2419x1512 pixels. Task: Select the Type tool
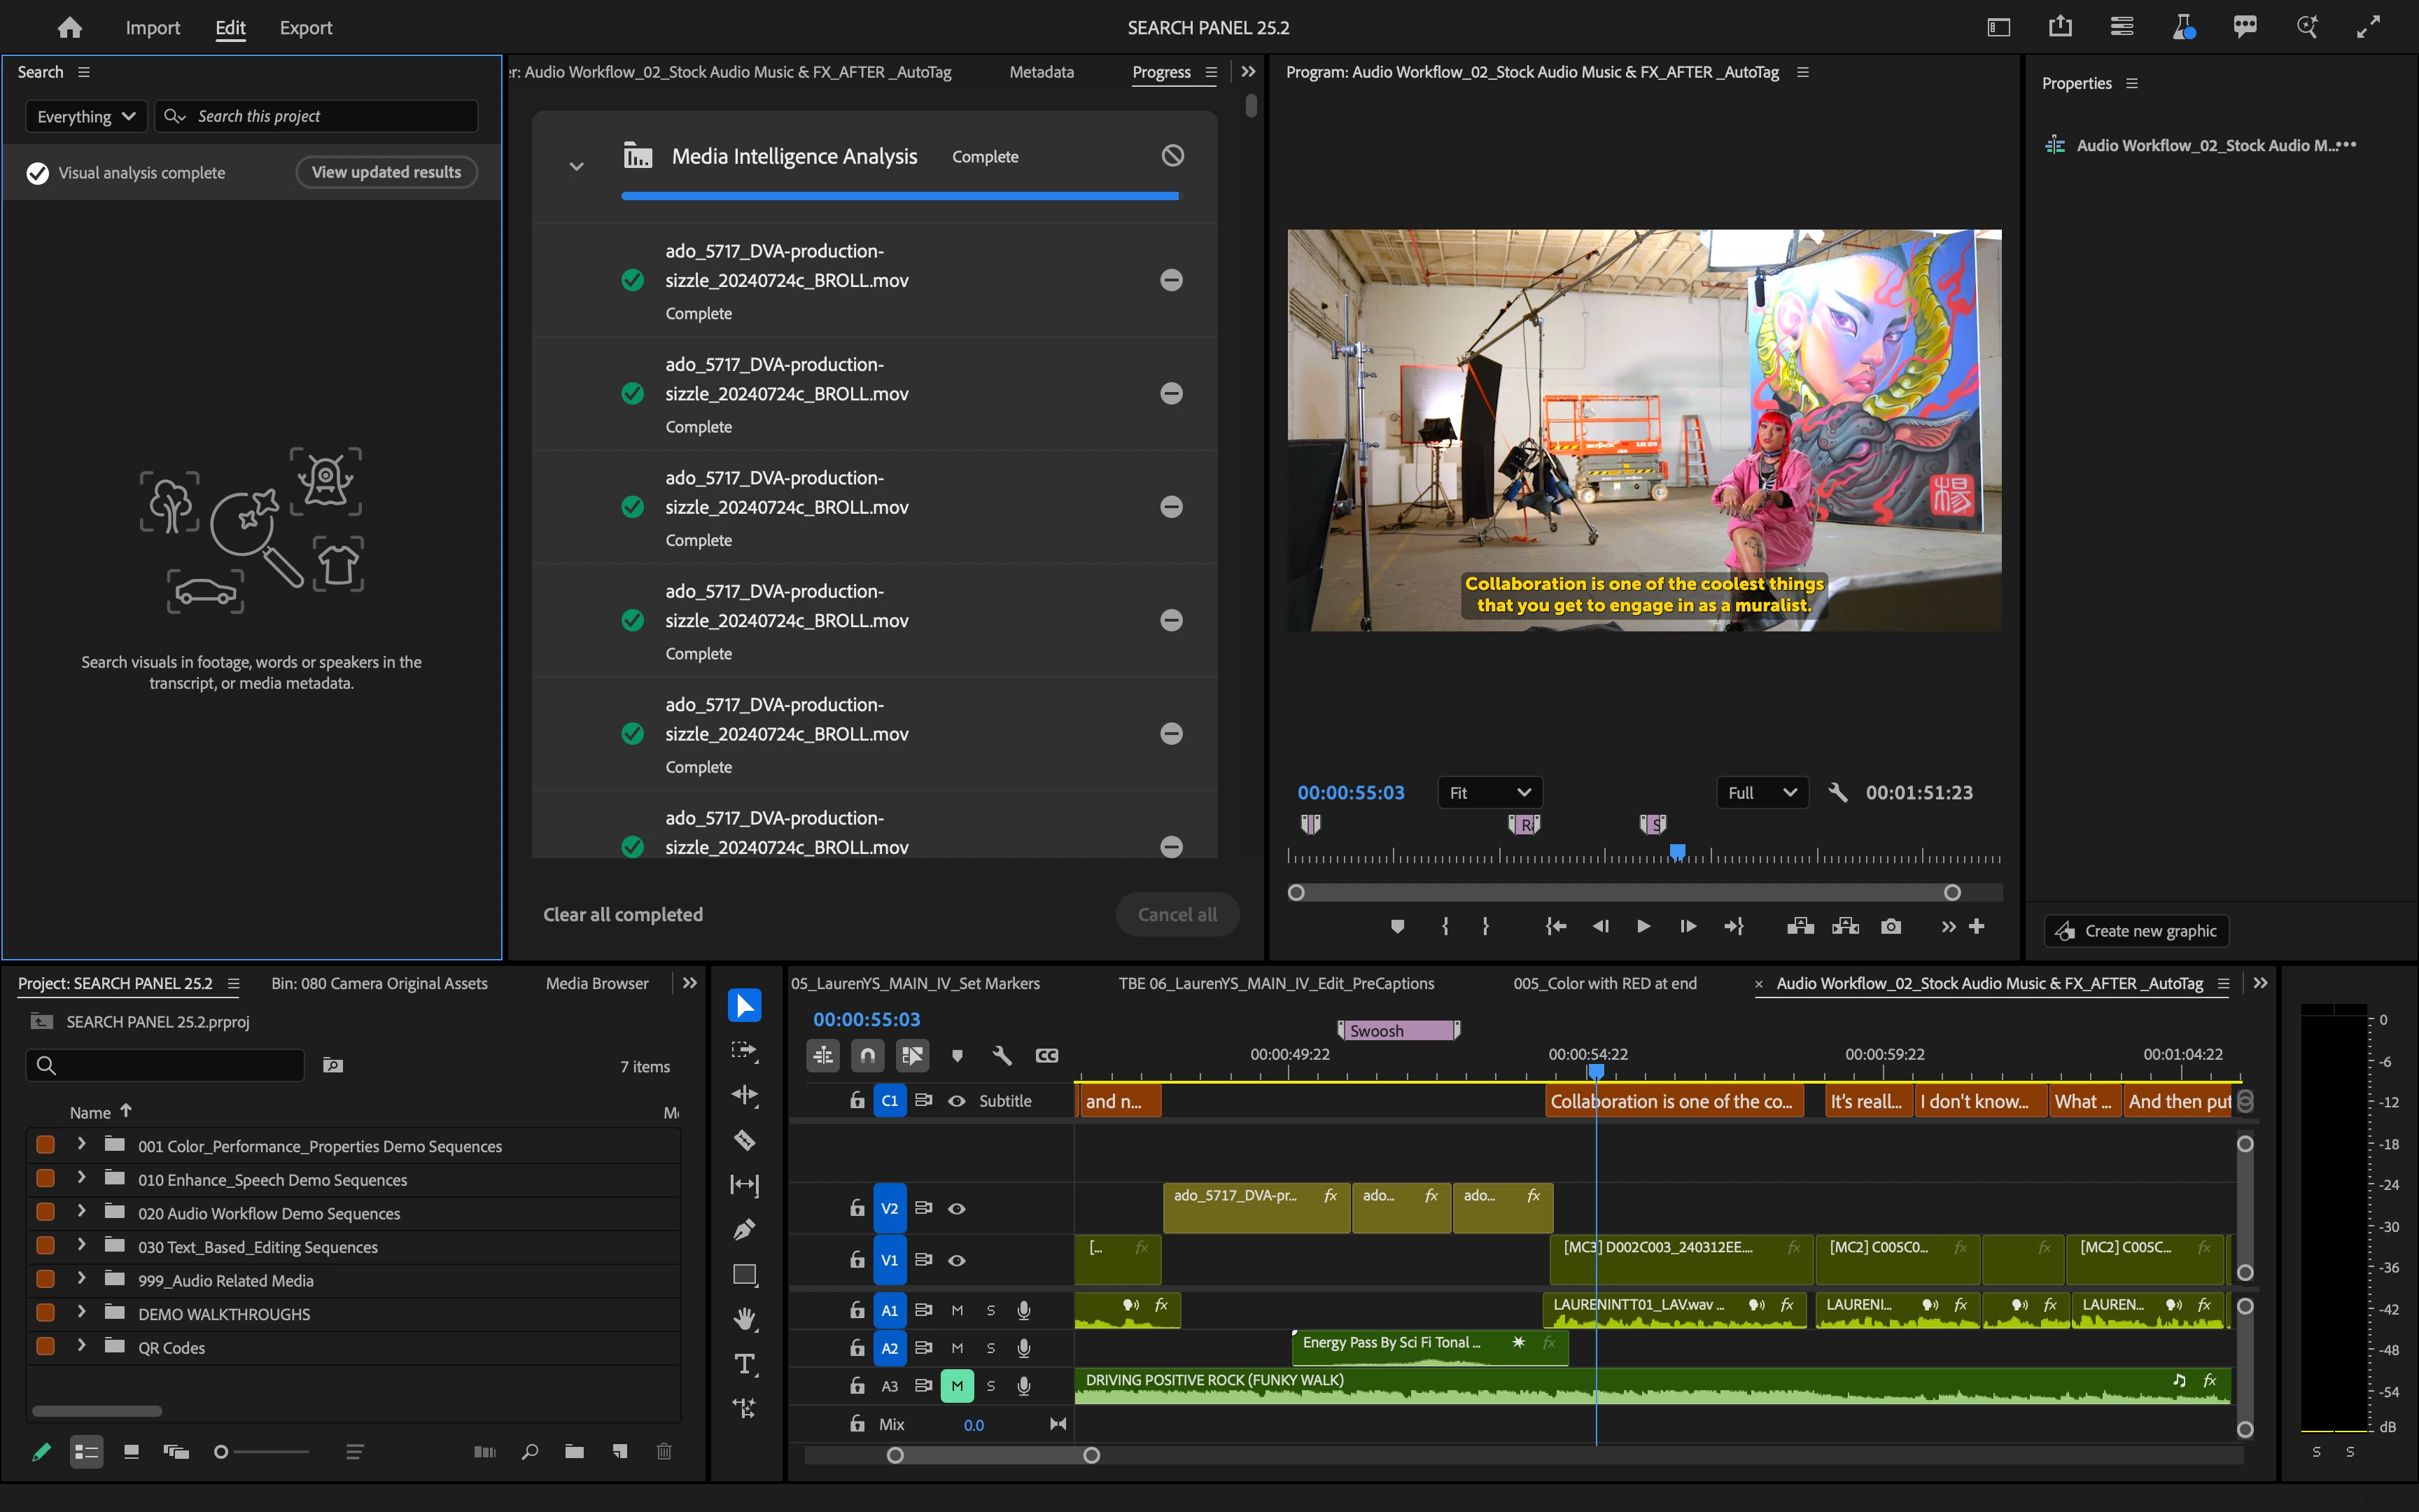tap(744, 1364)
